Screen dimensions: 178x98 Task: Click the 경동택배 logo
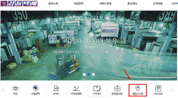[19, 4]
